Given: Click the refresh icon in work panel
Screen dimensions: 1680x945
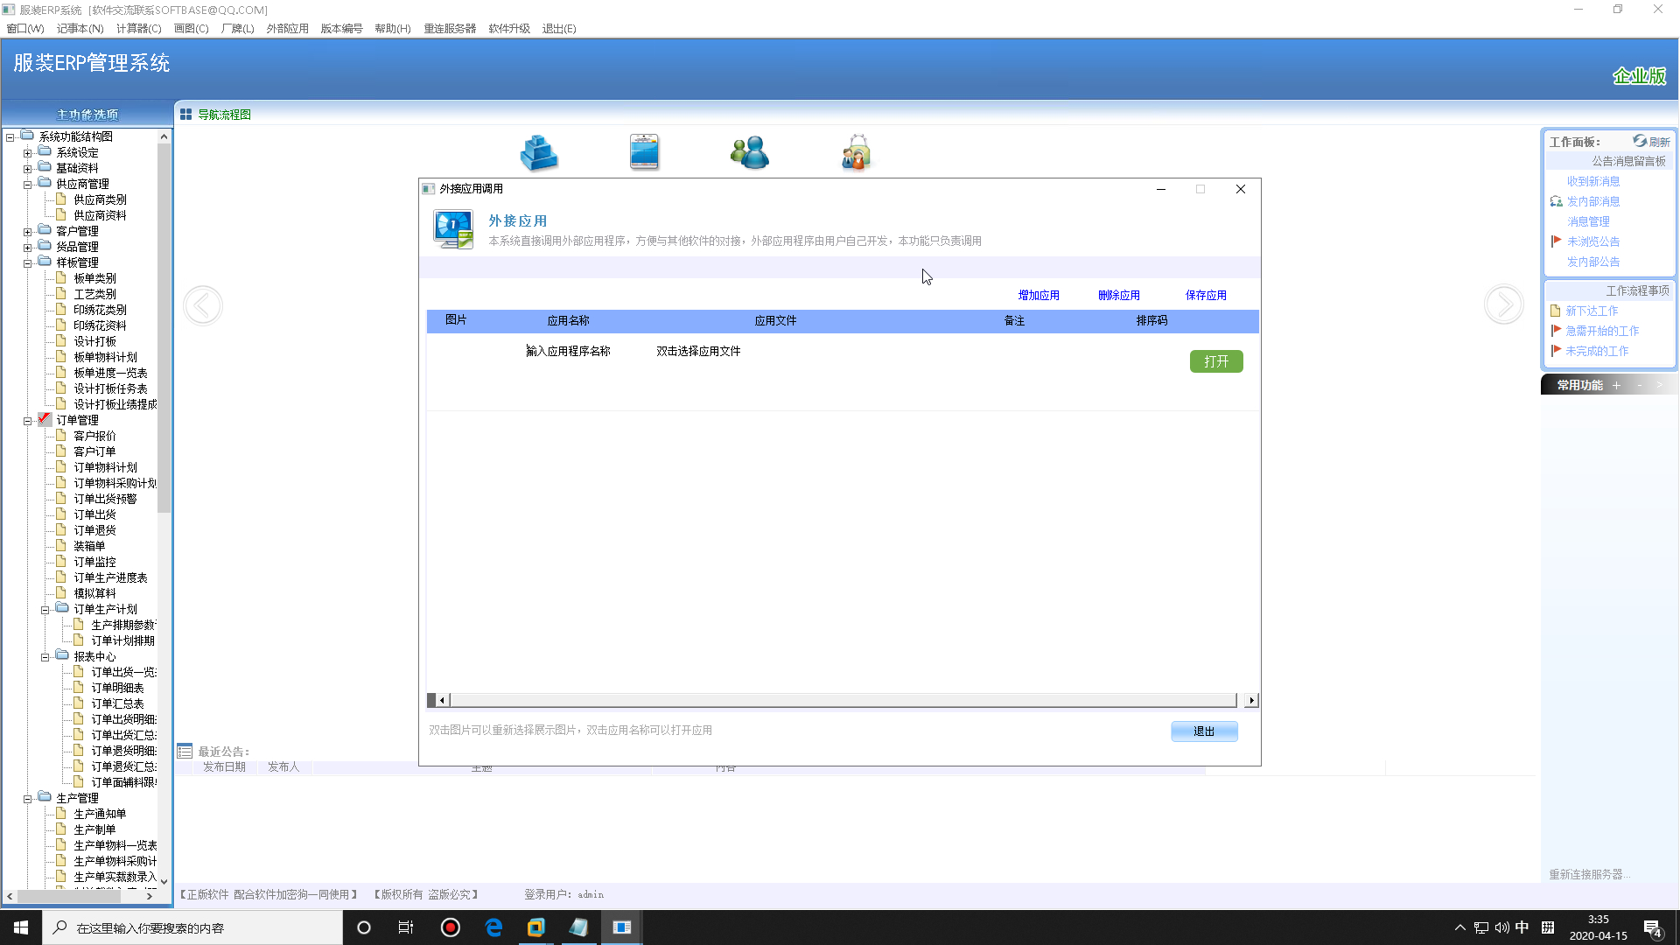Looking at the screenshot, I should pyautogui.click(x=1640, y=141).
